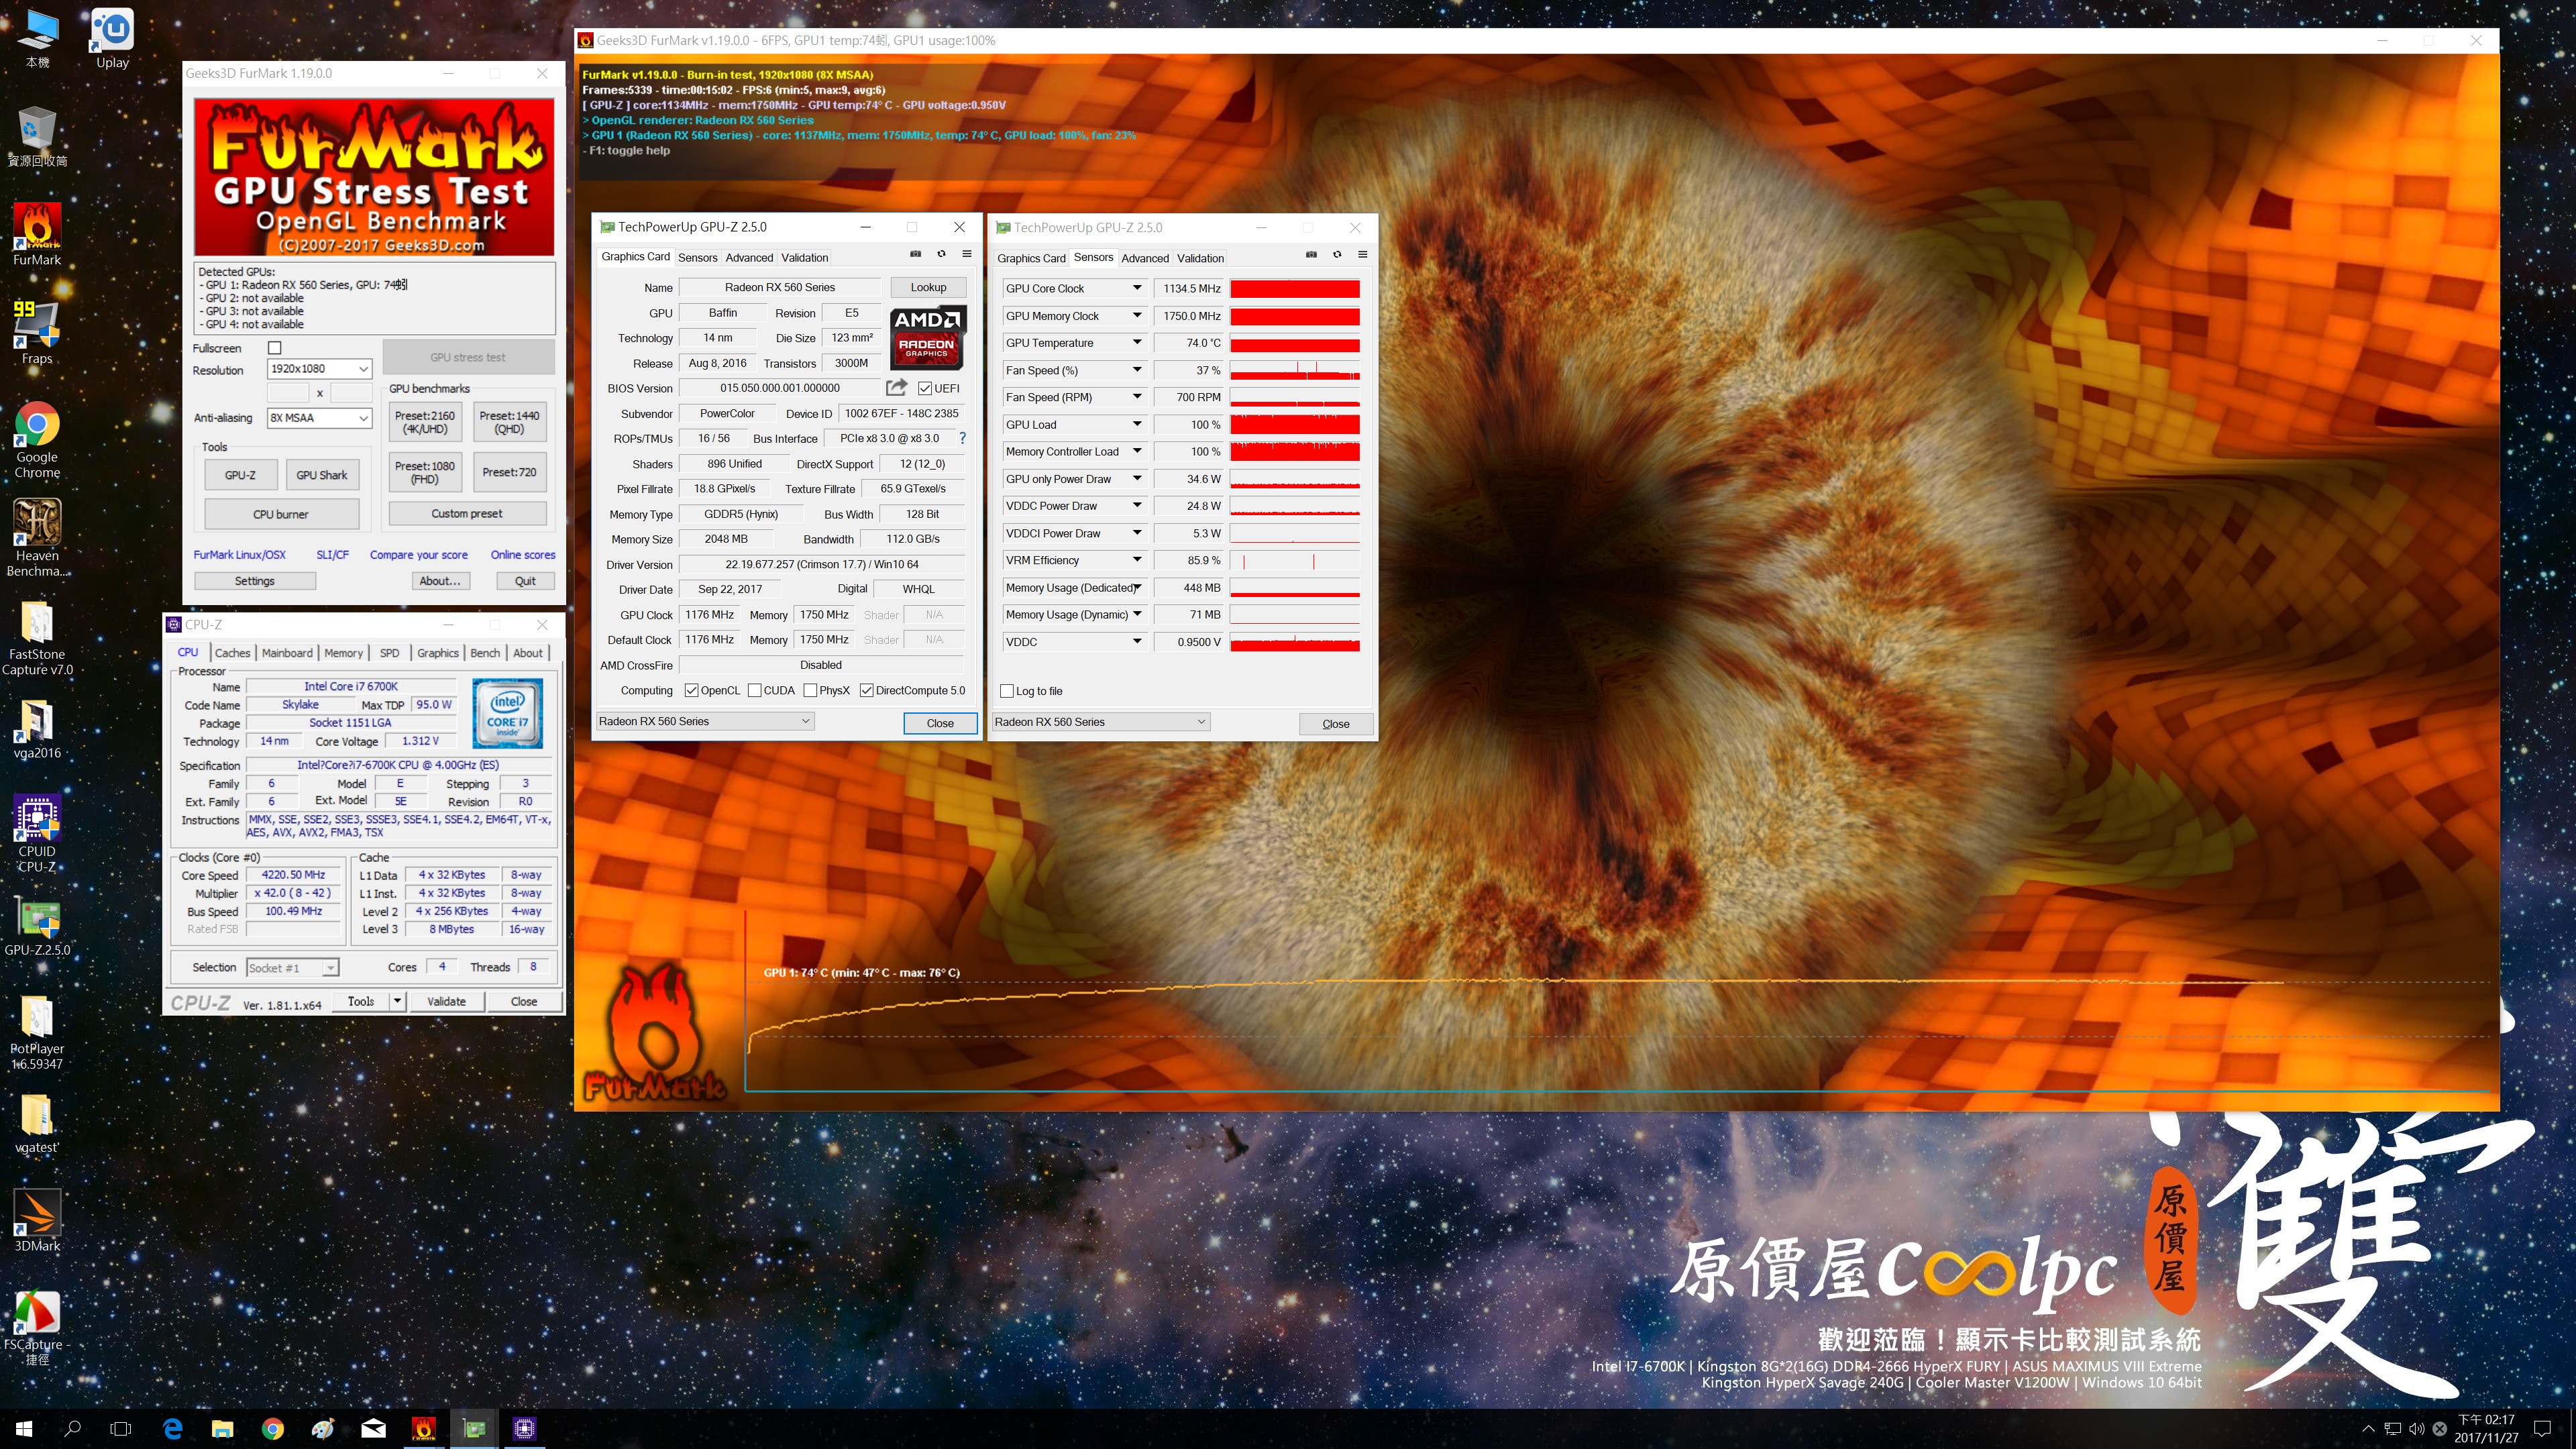Click the Lookup button in GPU-Z

click(928, 287)
